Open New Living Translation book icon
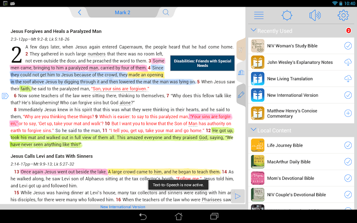The width and height of the screenshot is (357, 223). [x=257, y=79]
